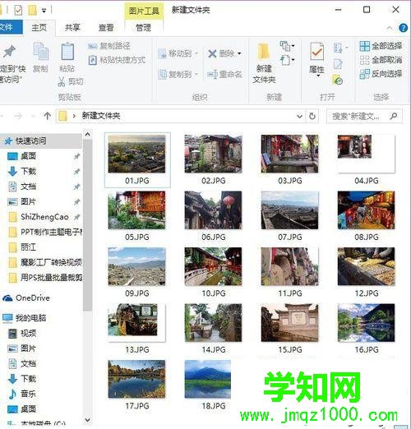
Task: Switch to the View (查看) tab
Action: click(106, 27)
